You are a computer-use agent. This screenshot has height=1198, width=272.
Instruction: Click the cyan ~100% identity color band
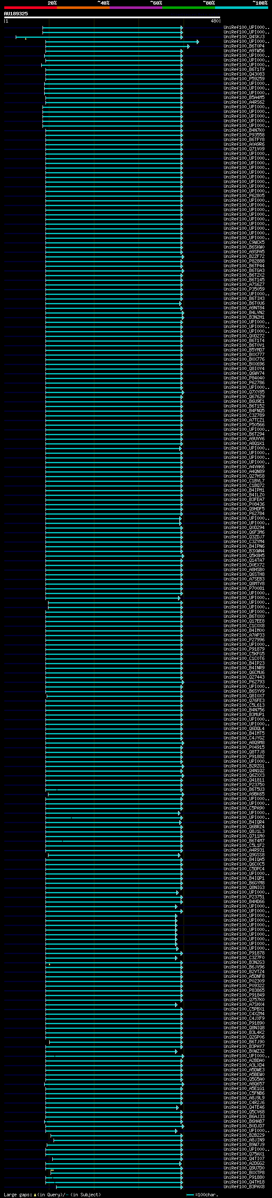(x=241, y=8)
